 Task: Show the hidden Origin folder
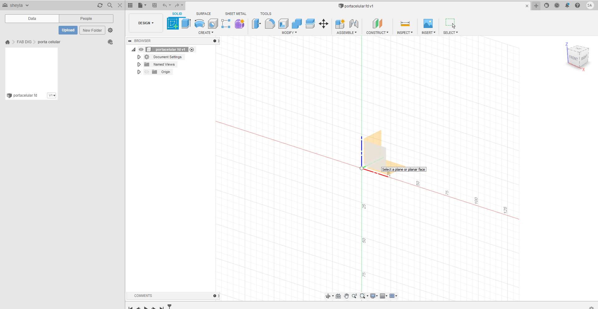click(x=147, y=72)
